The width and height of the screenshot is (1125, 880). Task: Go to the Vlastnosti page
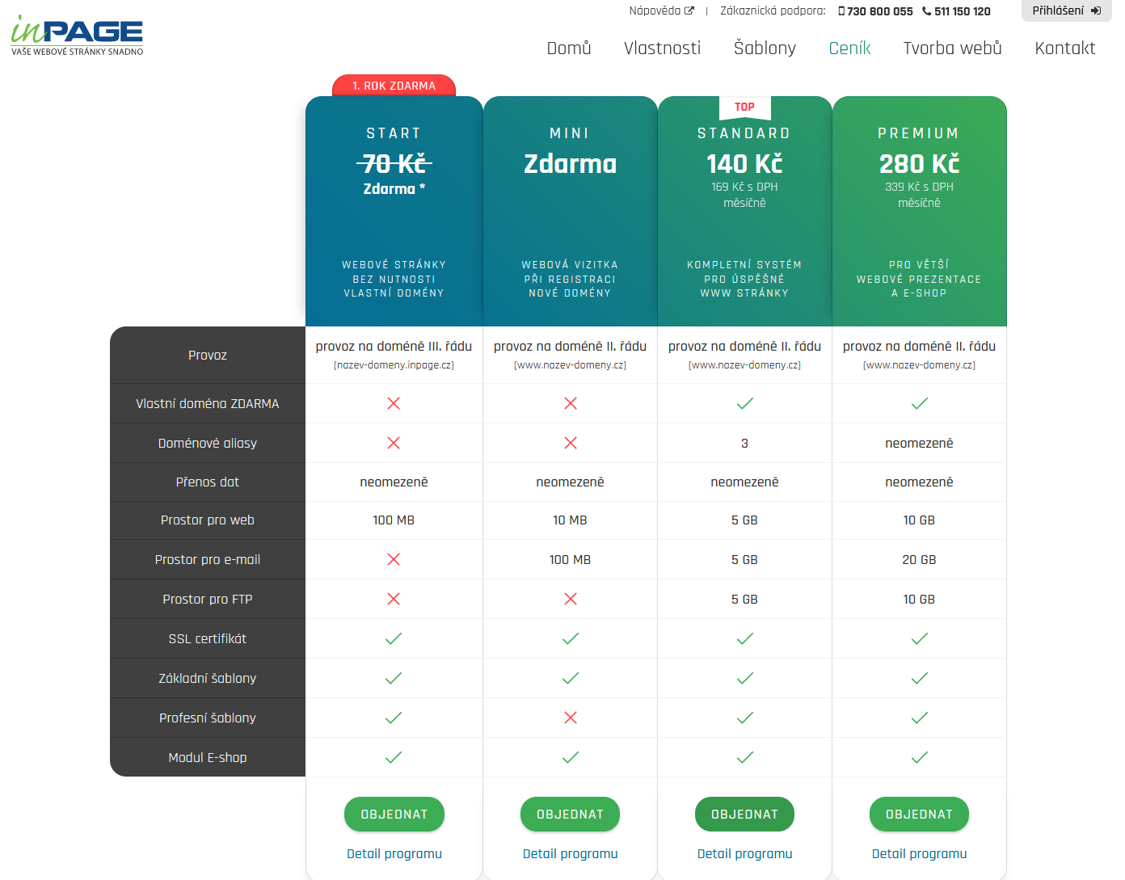point(662,48)
